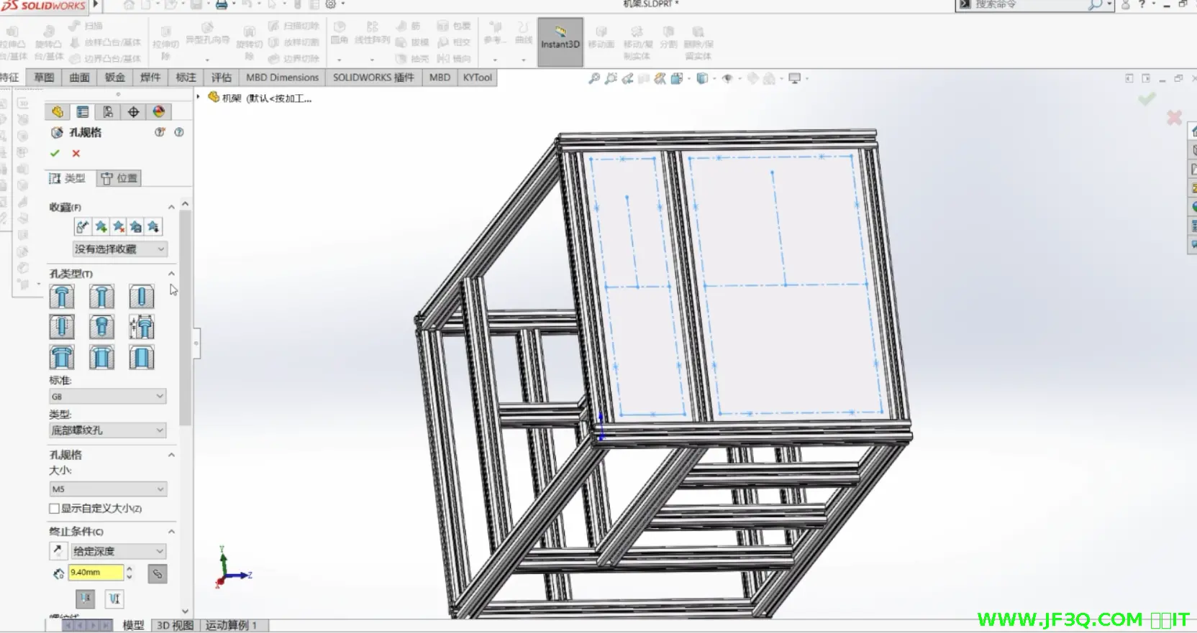
Task: Switch to the 位置 tab
Action: tap(119, 178)
